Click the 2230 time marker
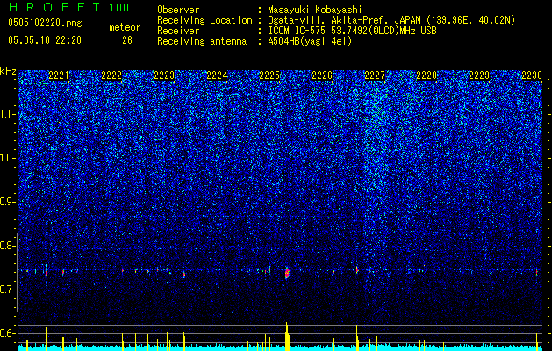 coord(532,75)
